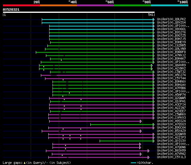Click the UniRef100_A2ZIP3 label

coord(171,138)
